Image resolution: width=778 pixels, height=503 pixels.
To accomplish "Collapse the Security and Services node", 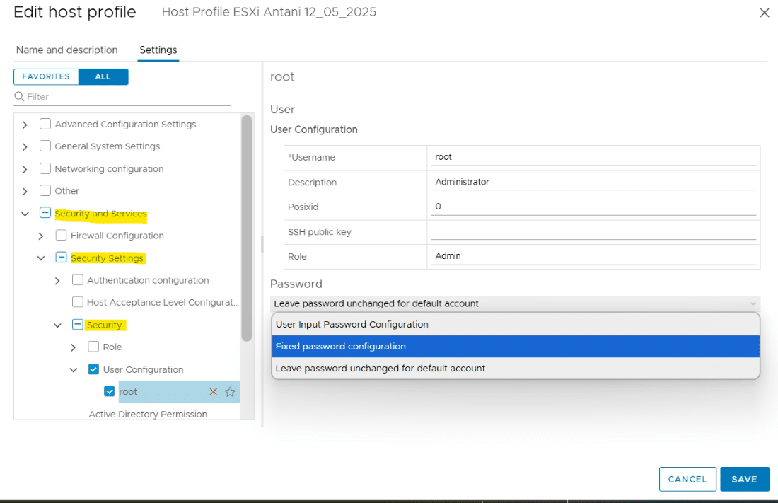I will pyautogui.click(x=25, y=214).
